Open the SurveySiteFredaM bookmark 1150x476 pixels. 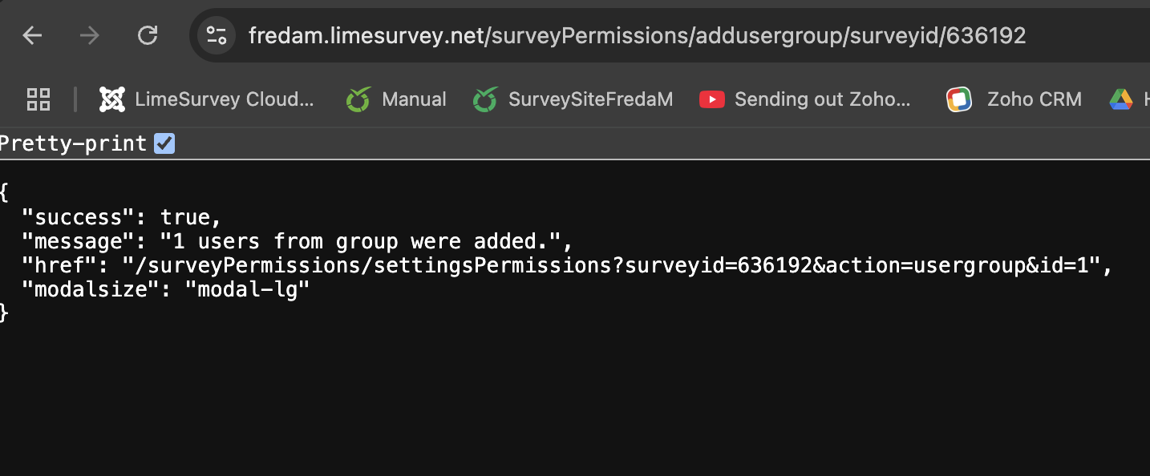click(590, 99)
